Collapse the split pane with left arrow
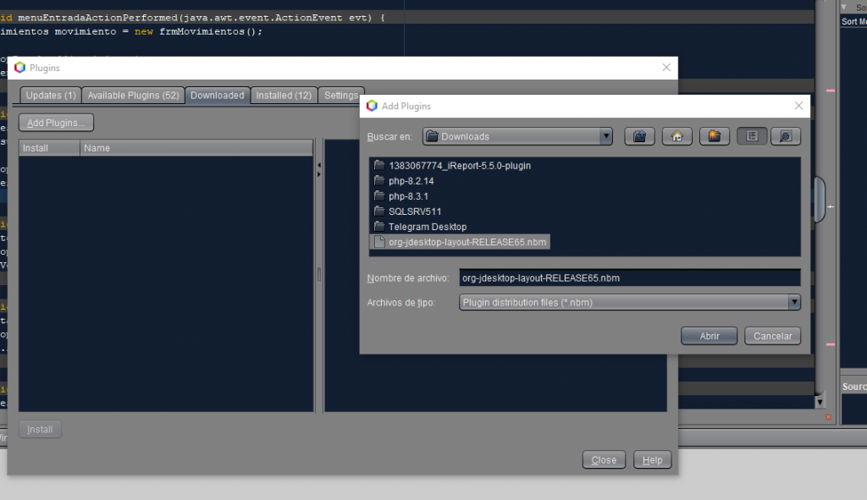Viewport: 867px width, 500px height. point(319,164)
